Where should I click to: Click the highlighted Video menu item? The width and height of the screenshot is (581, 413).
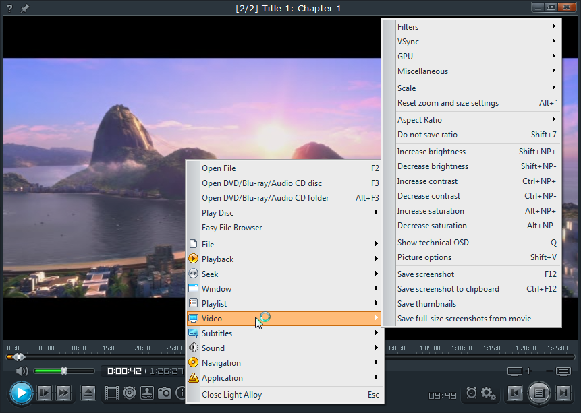284,318
